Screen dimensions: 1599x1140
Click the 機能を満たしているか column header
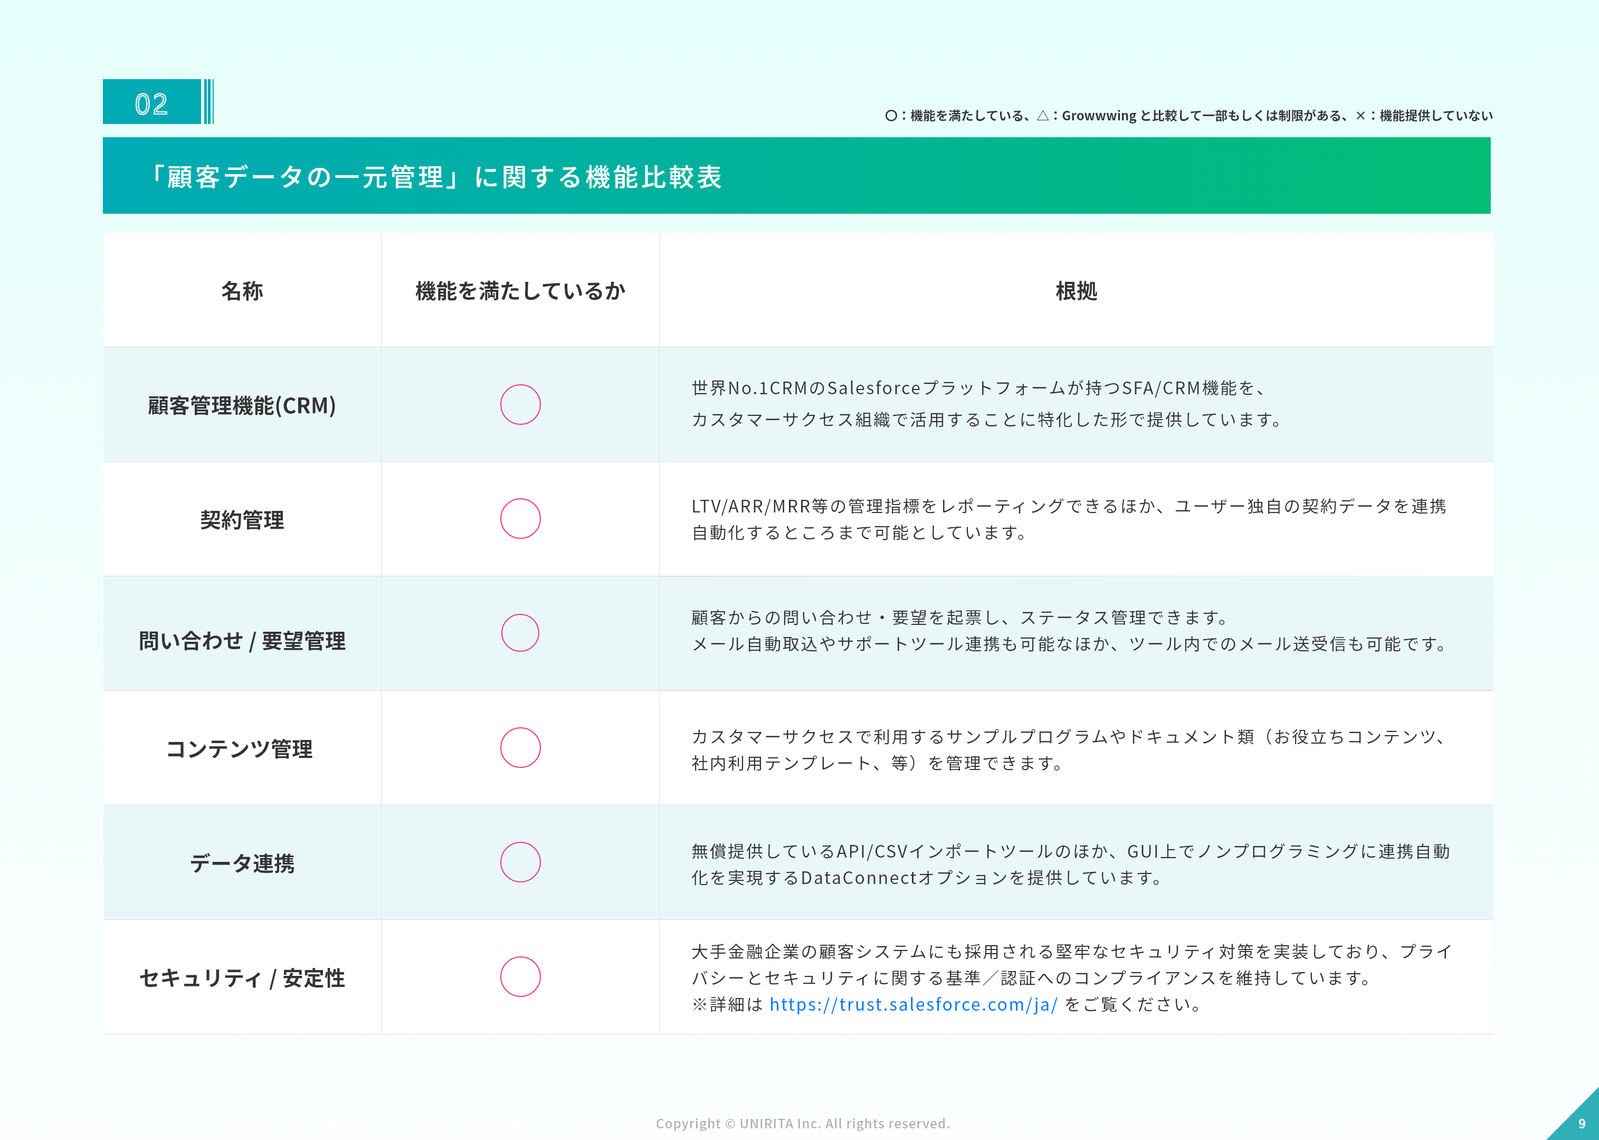(x=520, y=291)
